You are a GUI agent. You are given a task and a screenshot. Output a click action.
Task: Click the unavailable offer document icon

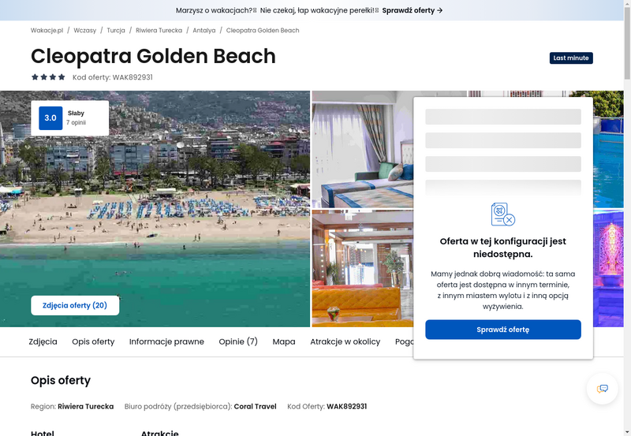502,214
